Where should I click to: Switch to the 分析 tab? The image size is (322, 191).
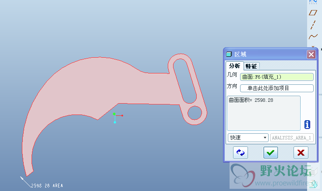[x=234, y=66]
